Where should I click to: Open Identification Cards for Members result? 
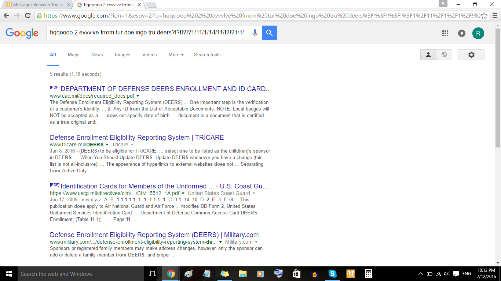[x=165, y=186]
